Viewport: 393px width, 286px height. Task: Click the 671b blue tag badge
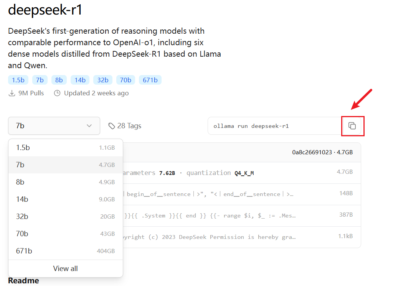click(150, 80)
